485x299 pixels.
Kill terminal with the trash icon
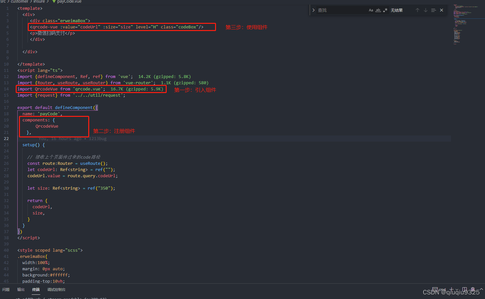pyautogui.click(x=473, y=290)
